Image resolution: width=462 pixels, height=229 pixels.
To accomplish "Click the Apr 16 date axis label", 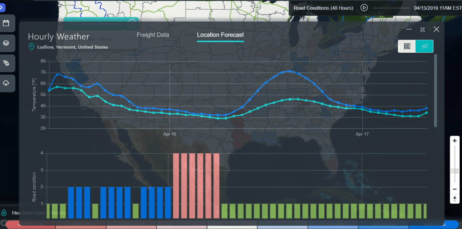I will point(170,134).
